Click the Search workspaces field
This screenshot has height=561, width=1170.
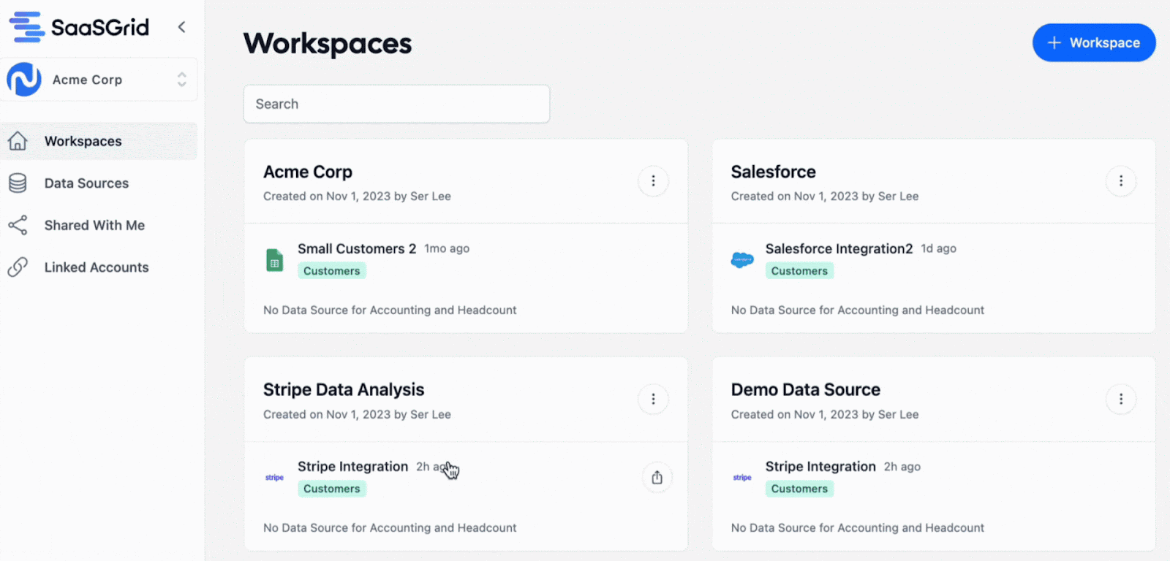point(396,104)
